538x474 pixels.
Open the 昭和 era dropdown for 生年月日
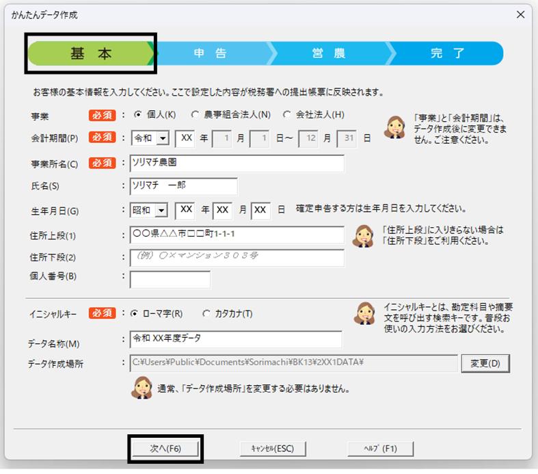[x=161, y=210]
